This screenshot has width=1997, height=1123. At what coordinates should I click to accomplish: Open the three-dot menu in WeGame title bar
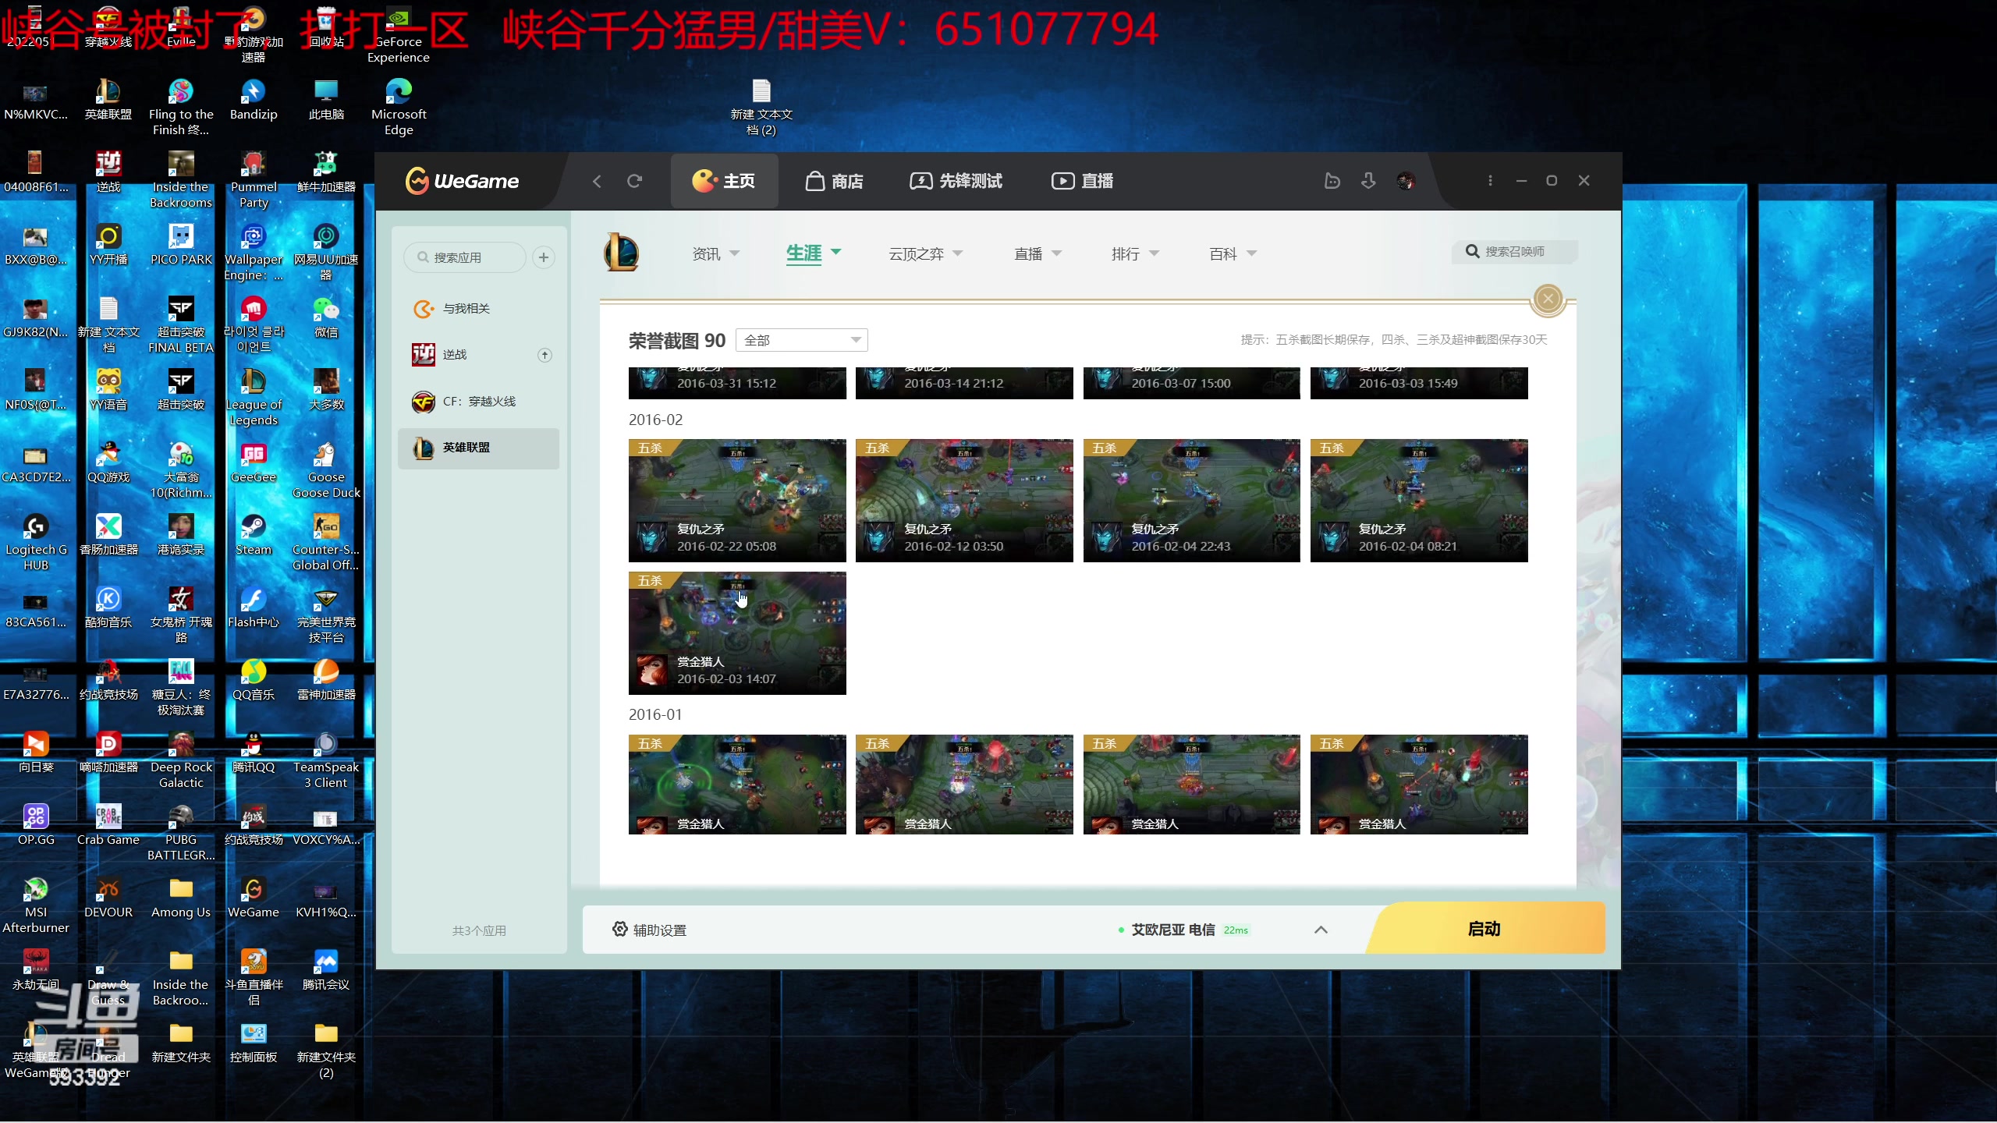click(1490, 181)
